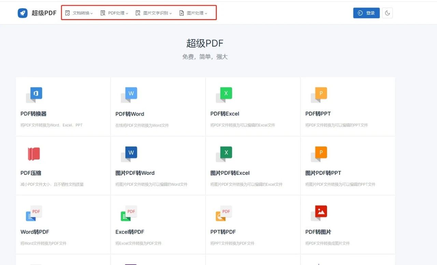
Task: Open the 图片PDF转Excel link
Action: [x=230, y=173]
